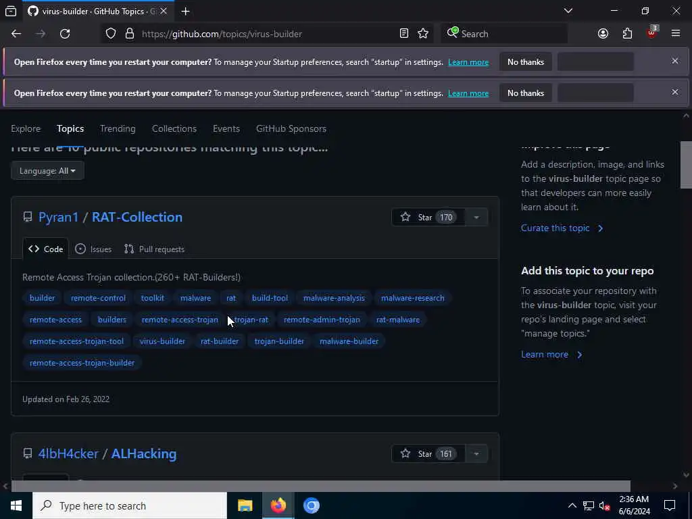692x519 pixels.
Task: Open the notification center icon
Action: point(670,505)
